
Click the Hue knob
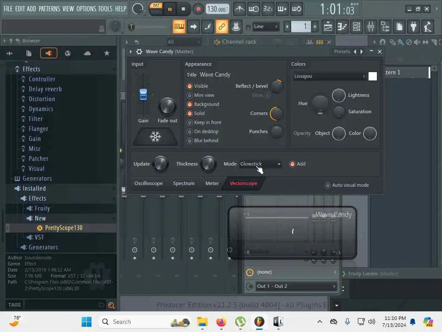click(320, 104)
